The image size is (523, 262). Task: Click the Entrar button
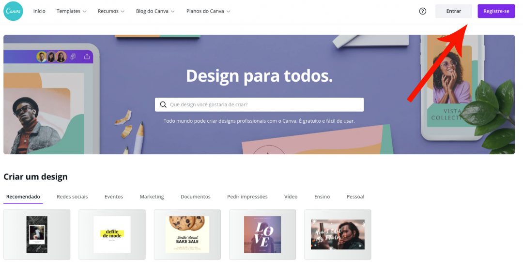pyautogui.click(x=454, y=11)
